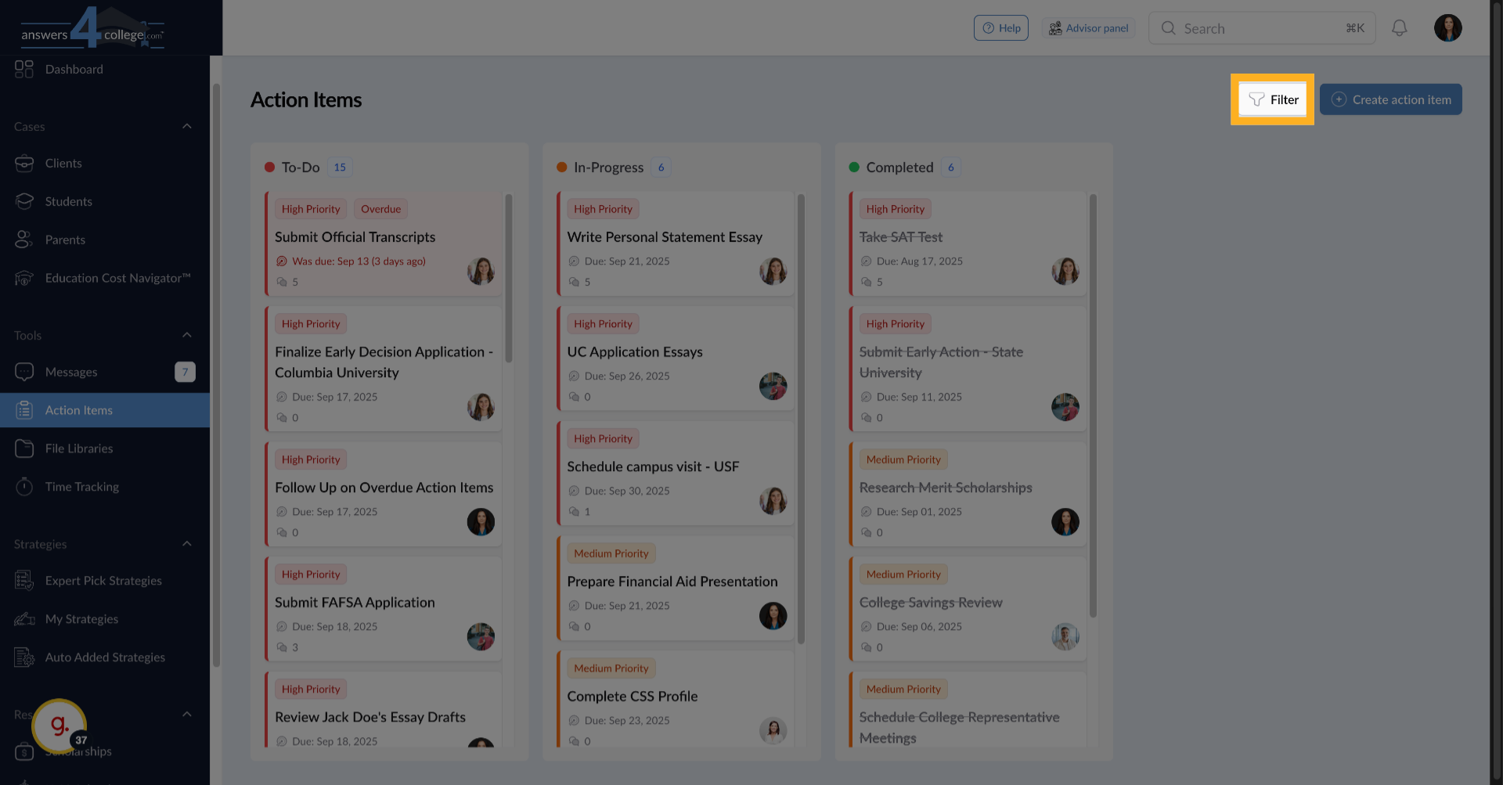Open Messages showing 7 unread
The width and height of the screenshot is (1503, 785).
(x=70, y=372)
